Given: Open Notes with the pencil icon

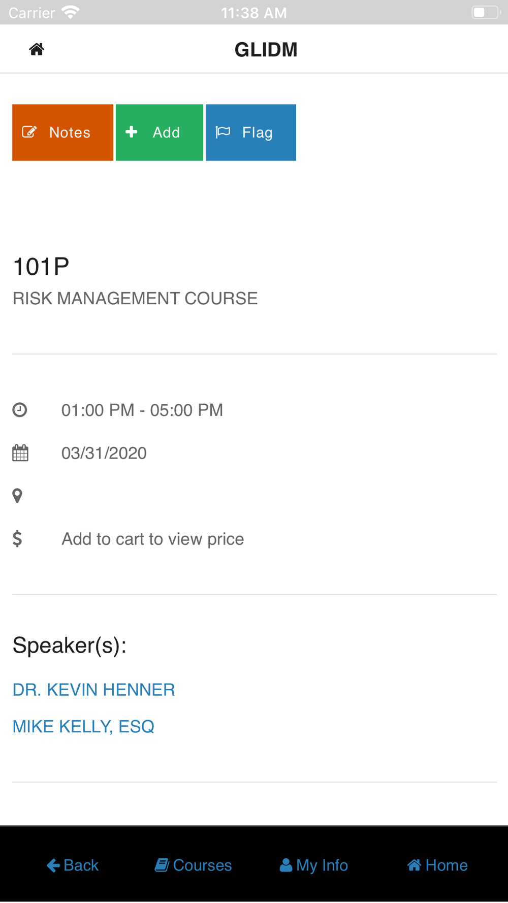Looking at the screenshot, I should coord(29,132).
